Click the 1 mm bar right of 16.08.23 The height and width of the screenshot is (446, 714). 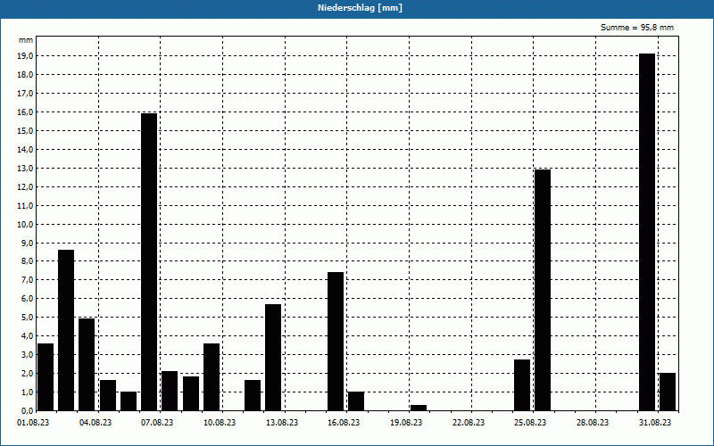point(356,401)
